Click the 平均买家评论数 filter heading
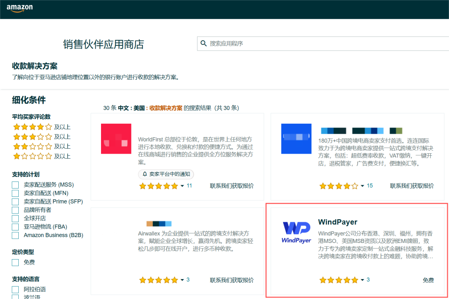 point(31,117)
